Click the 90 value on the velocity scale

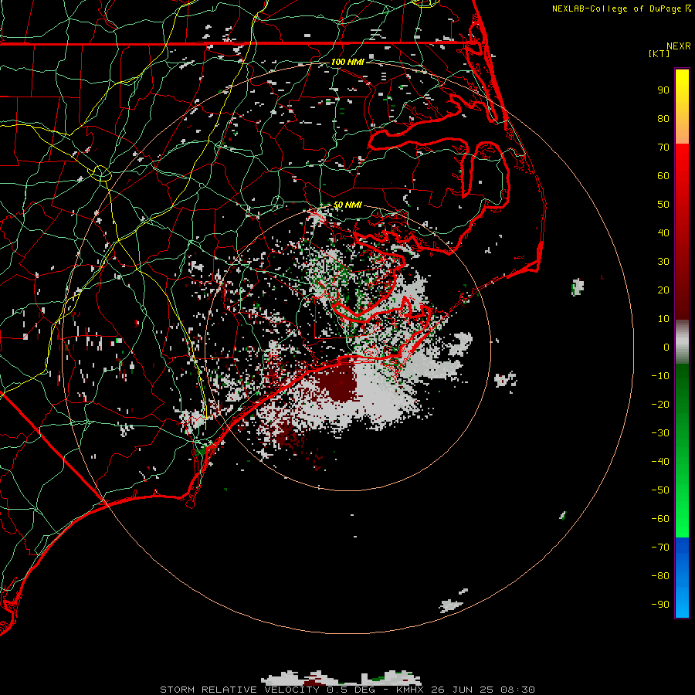click(663, 90)
